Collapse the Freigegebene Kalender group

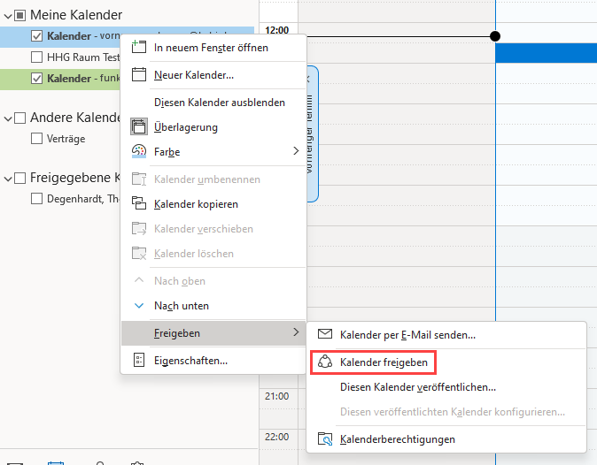8,179
